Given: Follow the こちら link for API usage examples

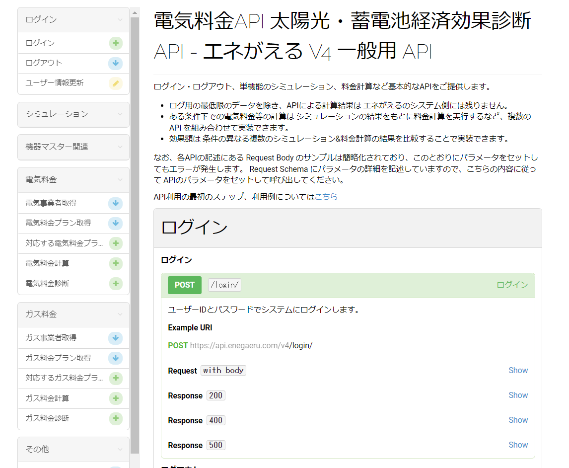Looking at the screenshot, I should click(326, 197).
